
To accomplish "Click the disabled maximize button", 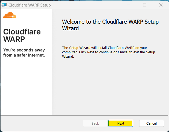I will tap(145, 5).
